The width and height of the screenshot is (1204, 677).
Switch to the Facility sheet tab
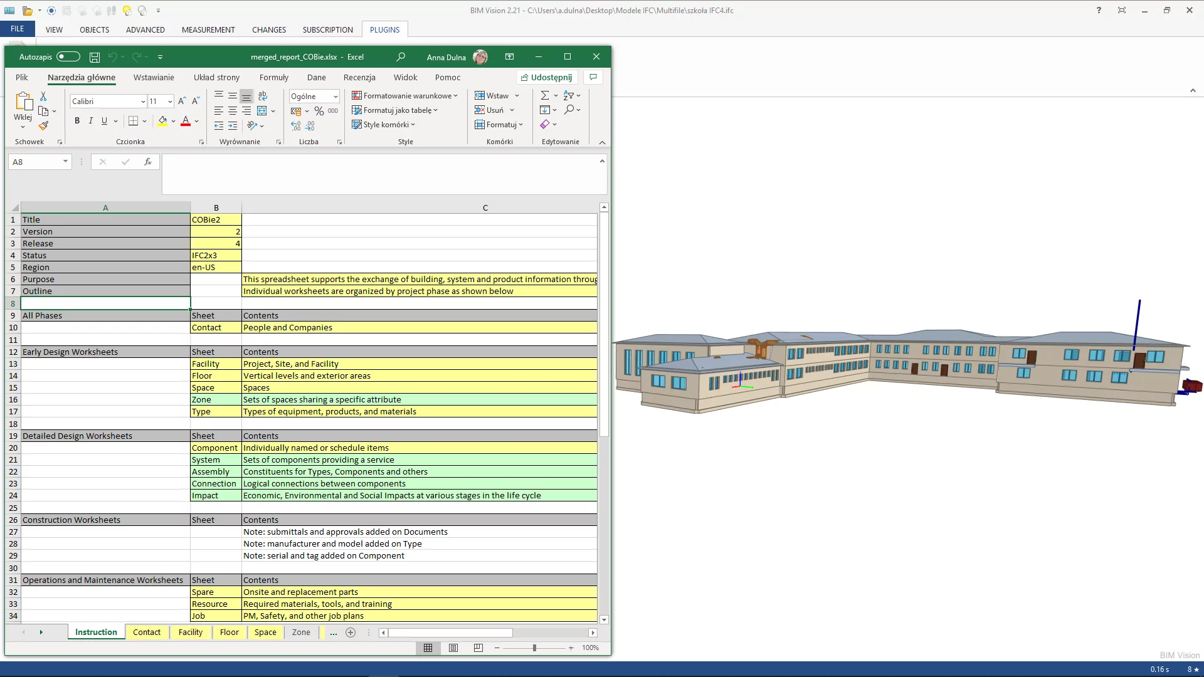click(x=190, y=632)
